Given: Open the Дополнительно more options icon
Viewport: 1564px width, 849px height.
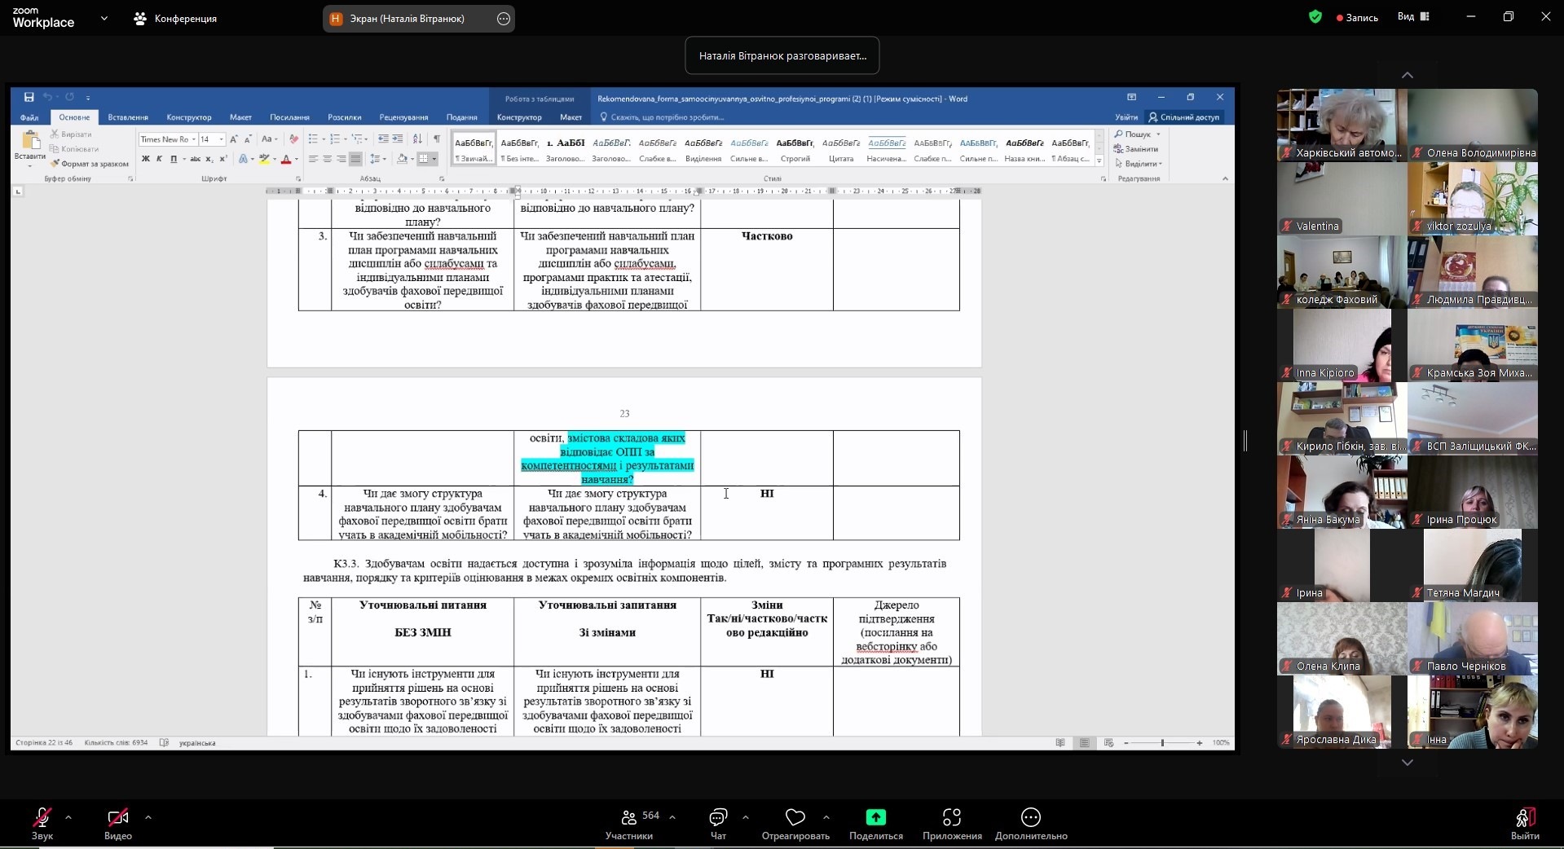Looking at the screenshot, I should (1030, 818).
